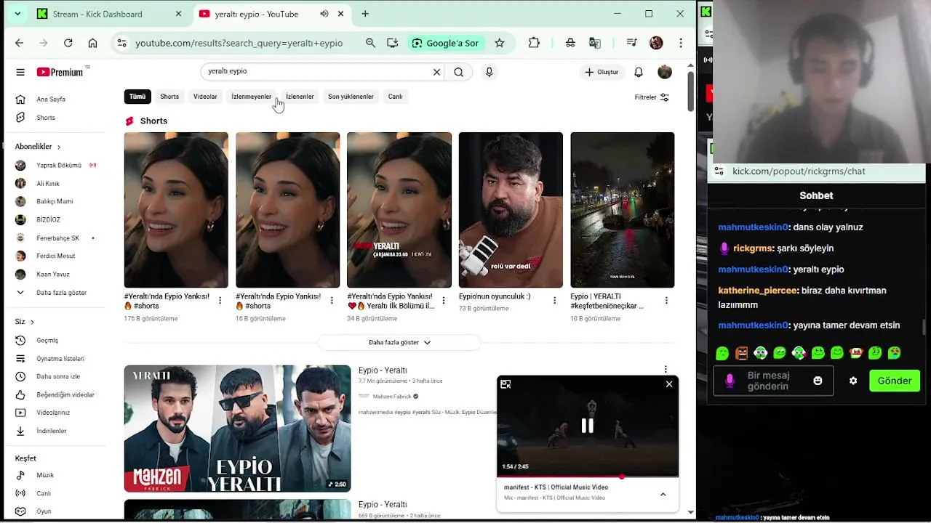Select the İzlenmeyenler filter chip
Screen dimensions: 931x523
(x=251, y=97)
